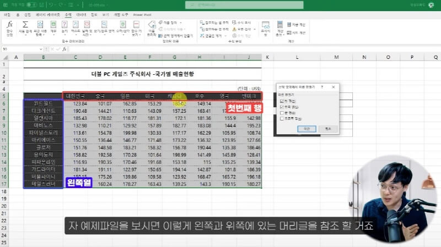Click cell value 160.24
Viewport: 441px width, 247px height.
pos(105,184)
